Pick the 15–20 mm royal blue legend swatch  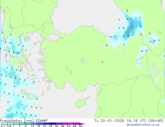click(x=41, y=124)
